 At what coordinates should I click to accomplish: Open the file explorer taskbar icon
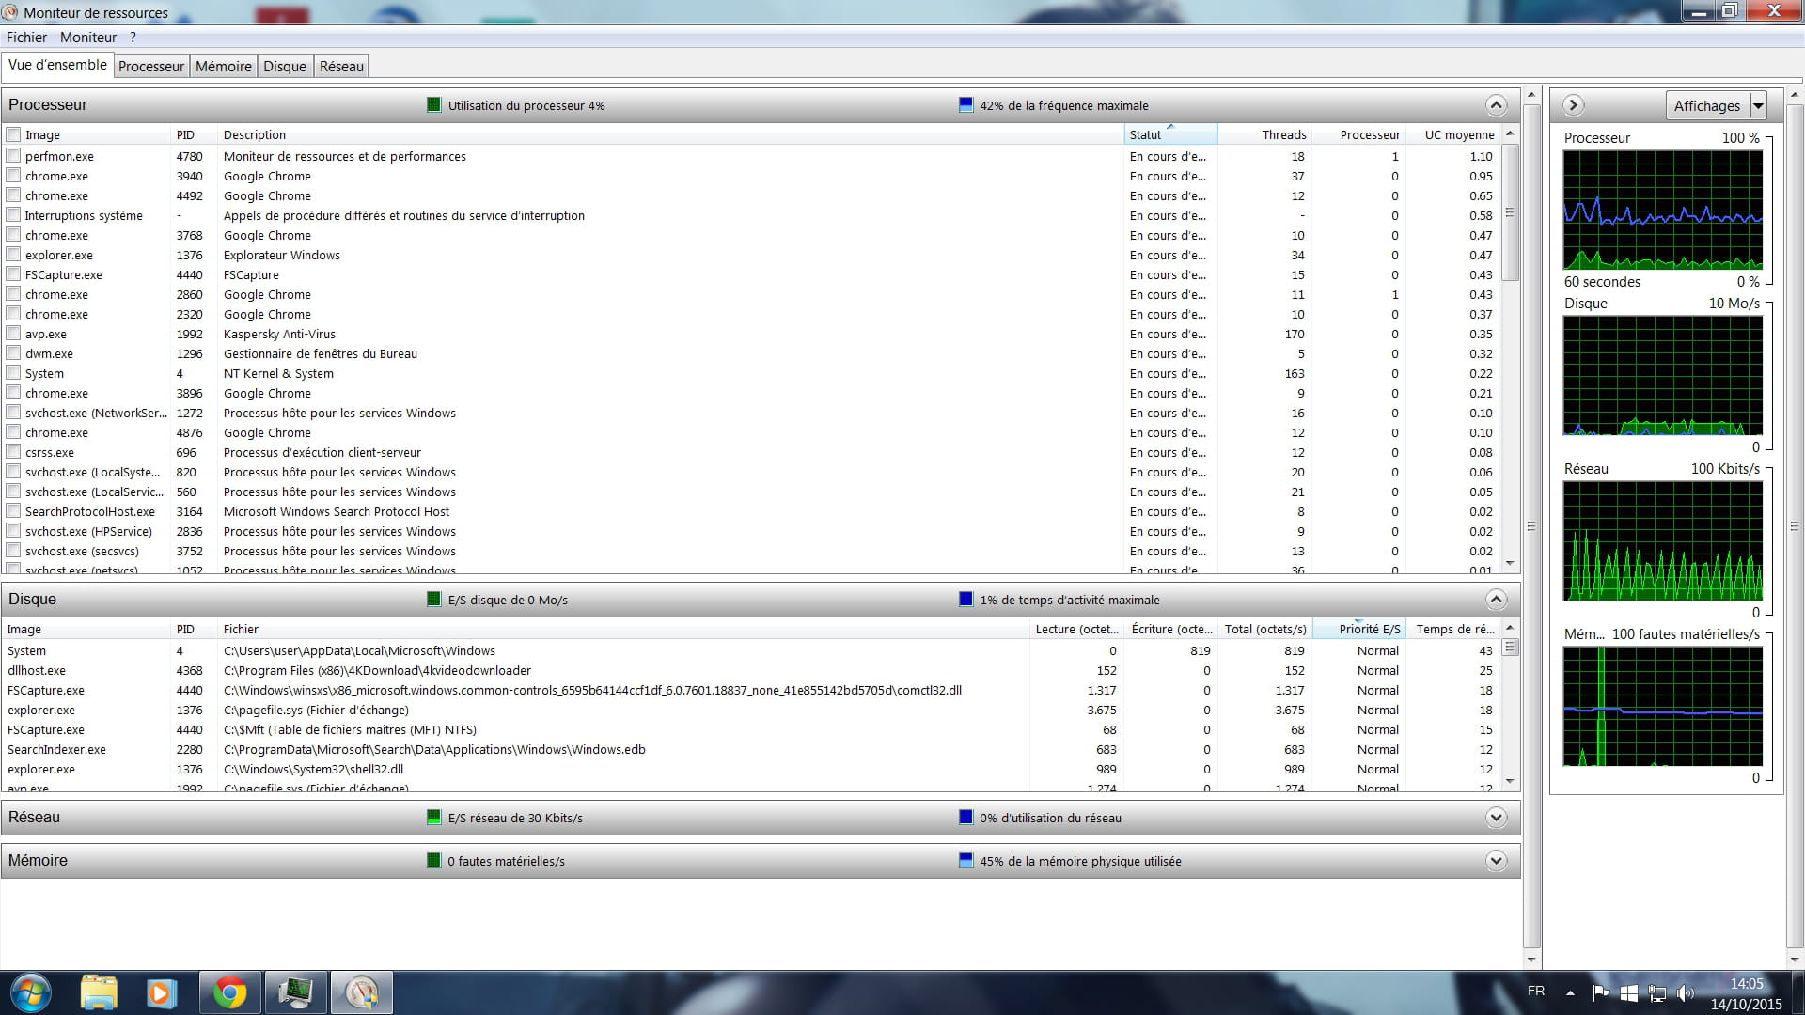pos(99,992)
